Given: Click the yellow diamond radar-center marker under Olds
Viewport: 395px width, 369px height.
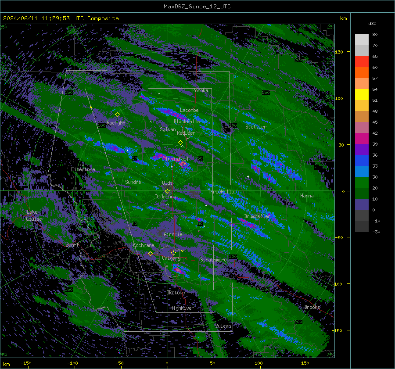Looking at the screenshot, I should coord(167,191).
